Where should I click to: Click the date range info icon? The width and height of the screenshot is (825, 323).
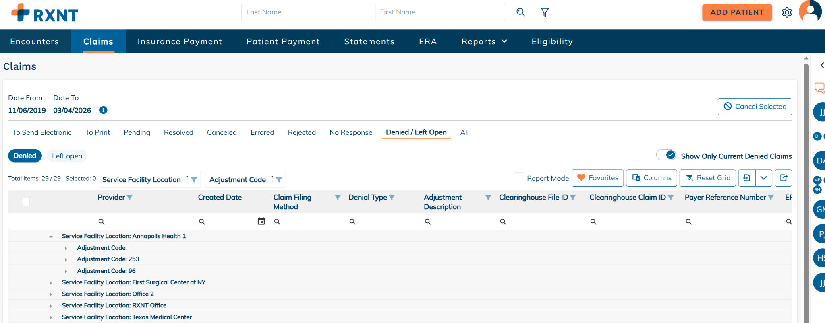104,110
